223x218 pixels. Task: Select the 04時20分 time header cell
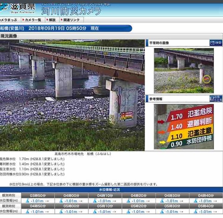tap(138, 196)
